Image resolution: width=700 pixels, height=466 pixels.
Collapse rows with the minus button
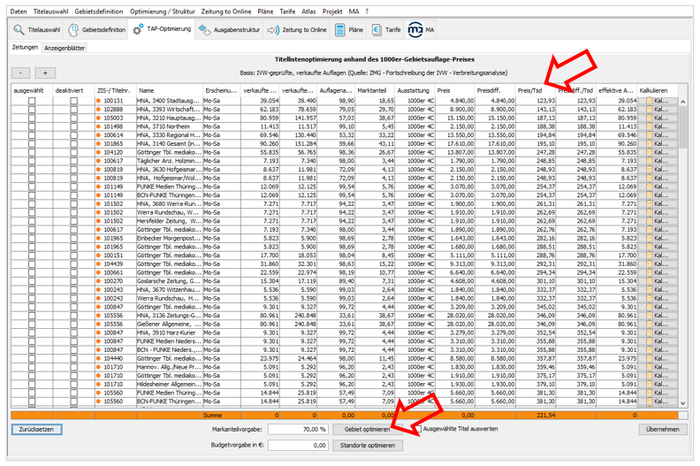22,73
